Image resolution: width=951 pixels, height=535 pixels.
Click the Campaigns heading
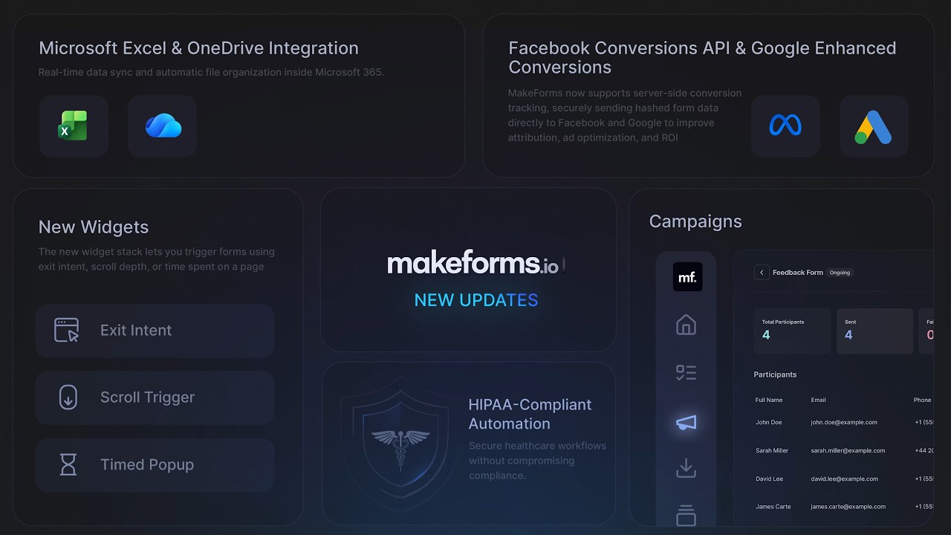click(695, 221)
